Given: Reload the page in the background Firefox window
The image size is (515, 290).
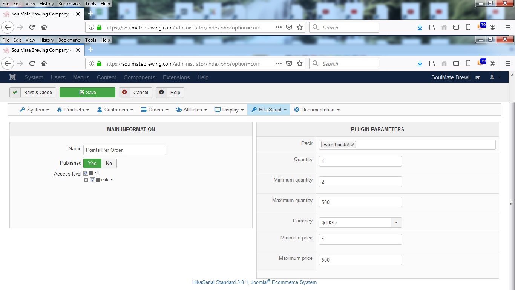Looking at the screenshot, I should [32, 27].
